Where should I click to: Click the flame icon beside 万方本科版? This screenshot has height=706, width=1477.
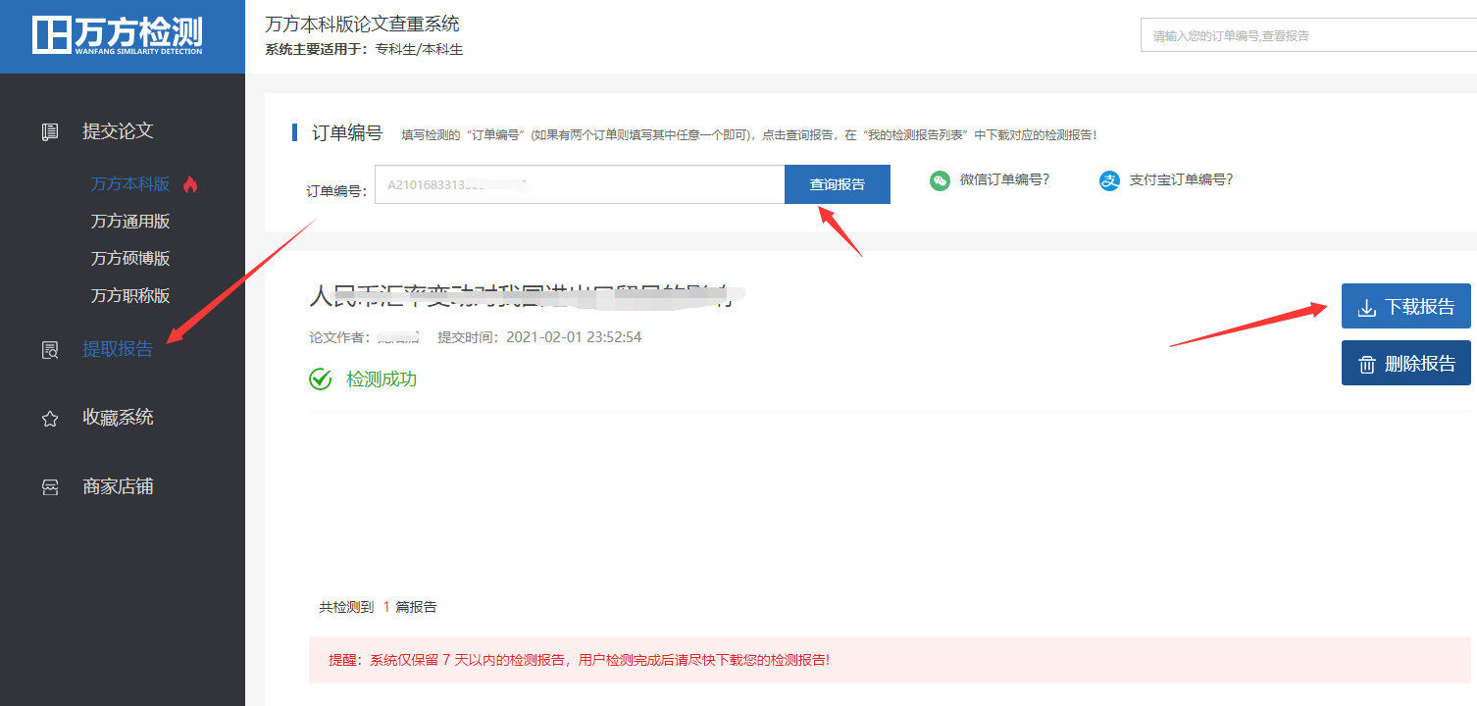(190, 183)
